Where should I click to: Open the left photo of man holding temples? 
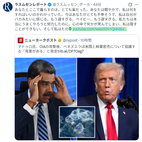[46, 99]
